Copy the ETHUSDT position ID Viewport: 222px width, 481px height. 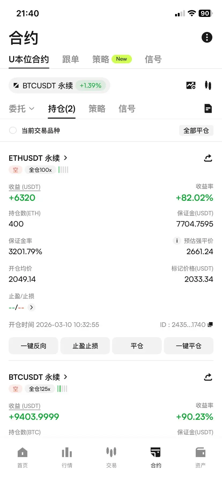point(210,325)
